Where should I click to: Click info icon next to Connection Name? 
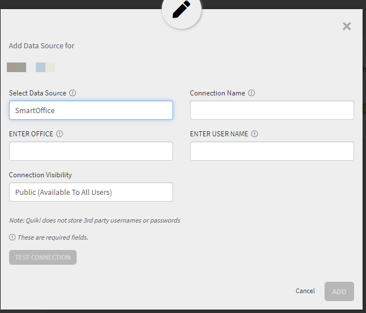coord(251,93)
